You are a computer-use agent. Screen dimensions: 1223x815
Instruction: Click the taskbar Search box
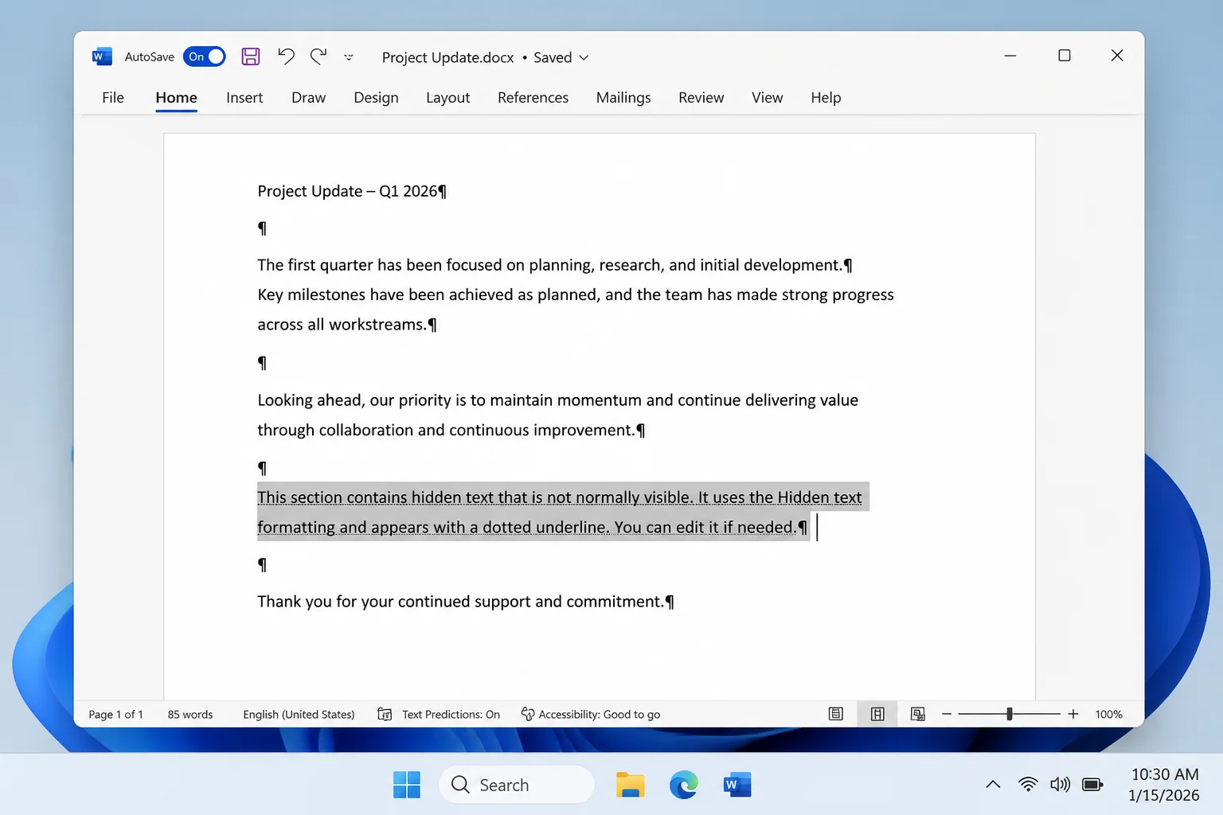(x=517, y=785)
